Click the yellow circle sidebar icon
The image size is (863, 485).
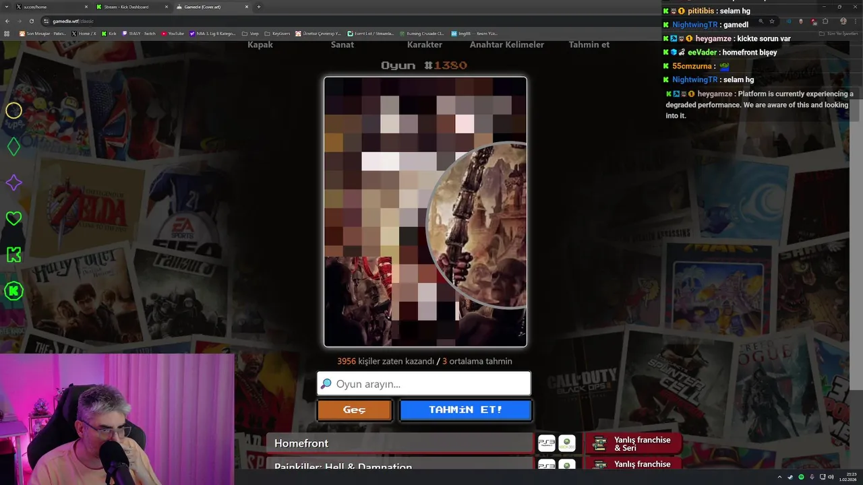(x=13, y=110)
